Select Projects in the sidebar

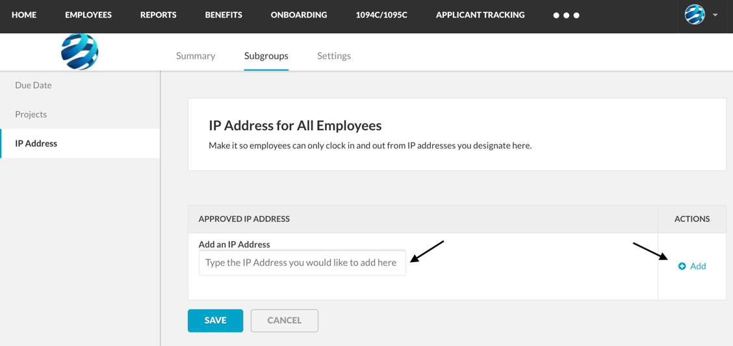tap(31, 114)
